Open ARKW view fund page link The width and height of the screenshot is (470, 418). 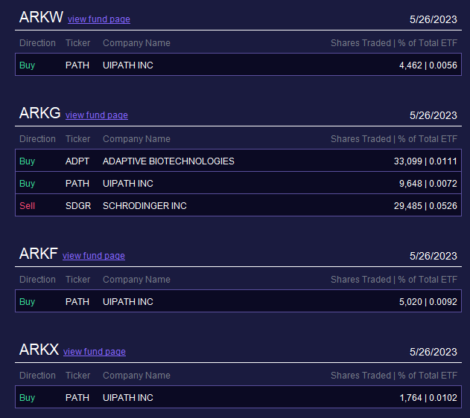point(99,19)
